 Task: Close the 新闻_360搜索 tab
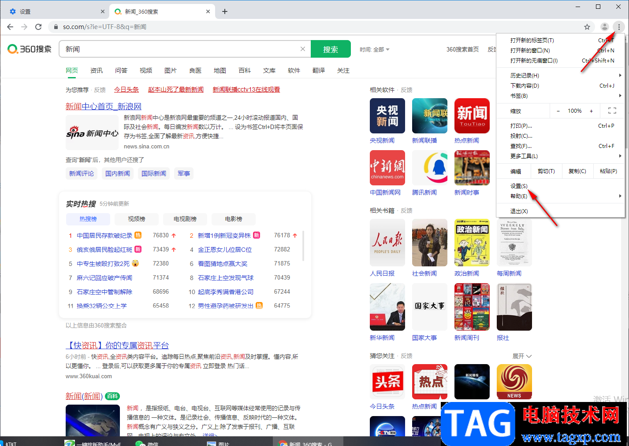click(208, 11)
